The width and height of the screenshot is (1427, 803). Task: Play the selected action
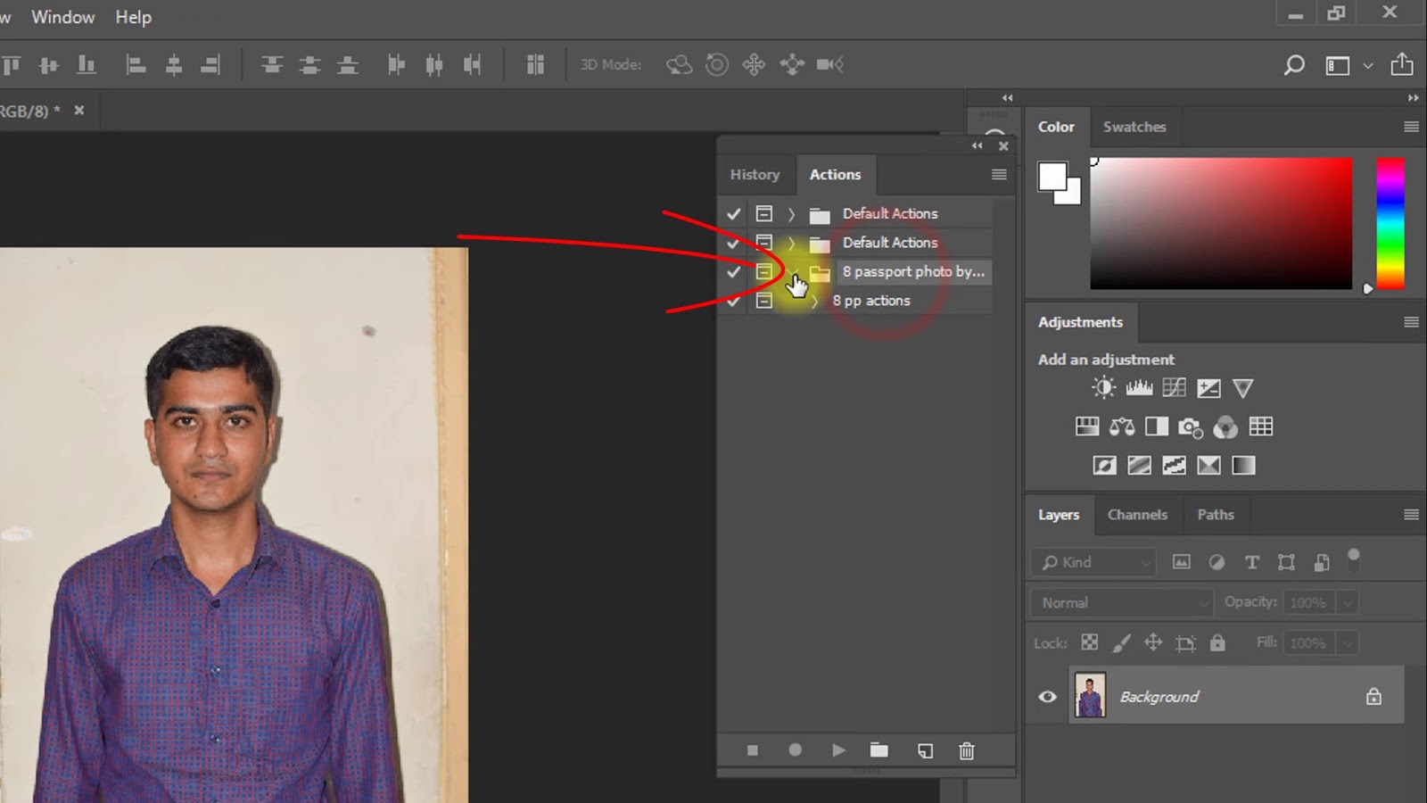coord(838,750)
